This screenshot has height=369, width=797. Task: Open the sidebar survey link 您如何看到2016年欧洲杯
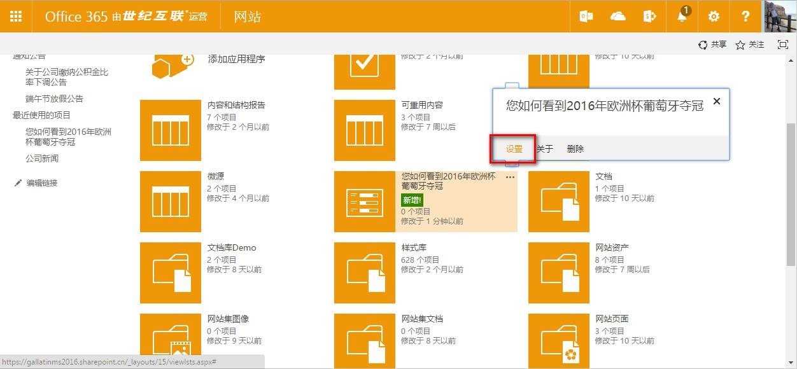coord(68,137)
